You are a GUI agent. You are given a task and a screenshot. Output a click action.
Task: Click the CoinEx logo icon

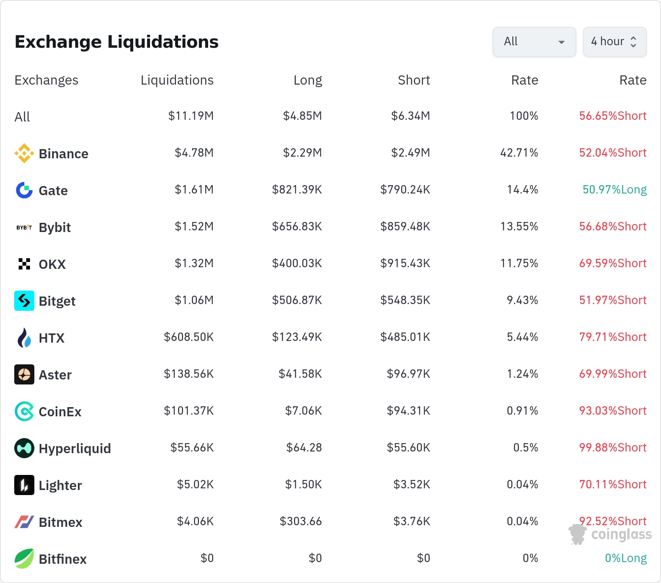click(x=24, y=411)
